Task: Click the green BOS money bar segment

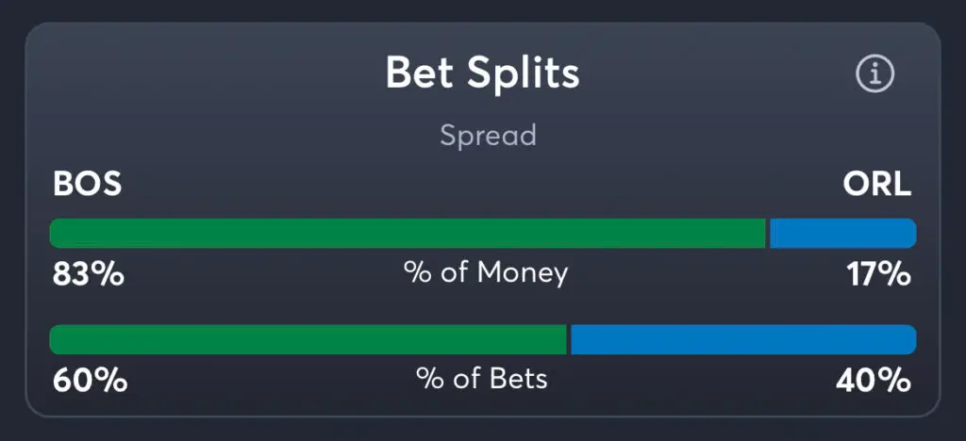Action: (408, 233)
